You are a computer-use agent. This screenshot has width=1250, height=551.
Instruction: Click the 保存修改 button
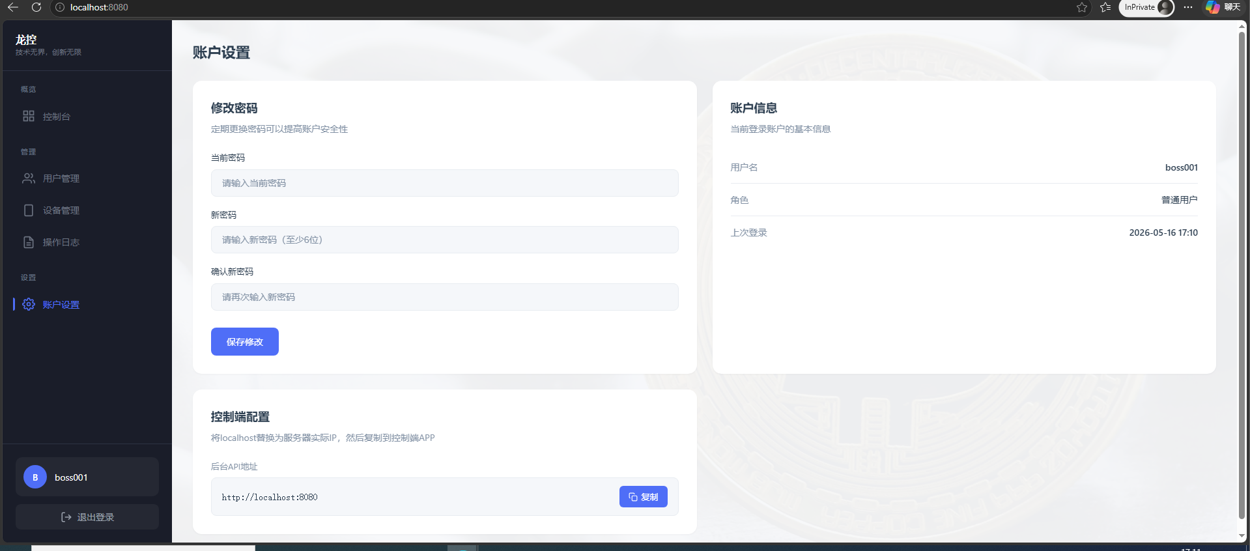(245, 342)
